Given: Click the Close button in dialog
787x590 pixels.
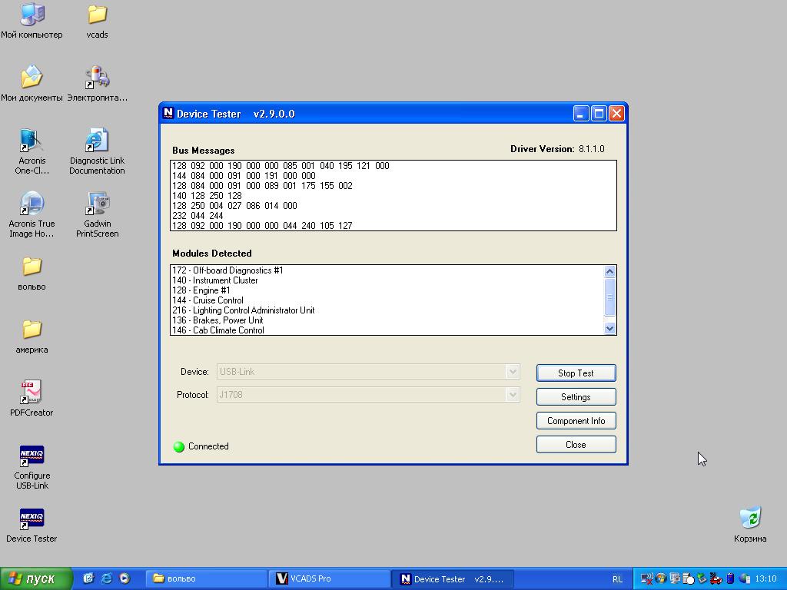Looking at the screenshot, I should click(x=576, y=445).
